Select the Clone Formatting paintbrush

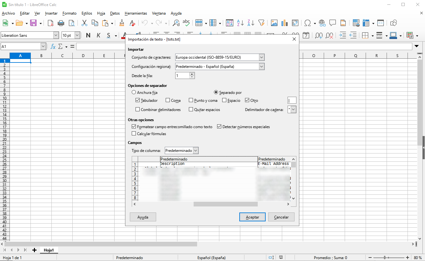[122, 23]
